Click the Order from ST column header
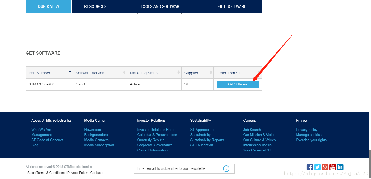Image resolution: width=371 pixels, height=179 pixels. 238,73
